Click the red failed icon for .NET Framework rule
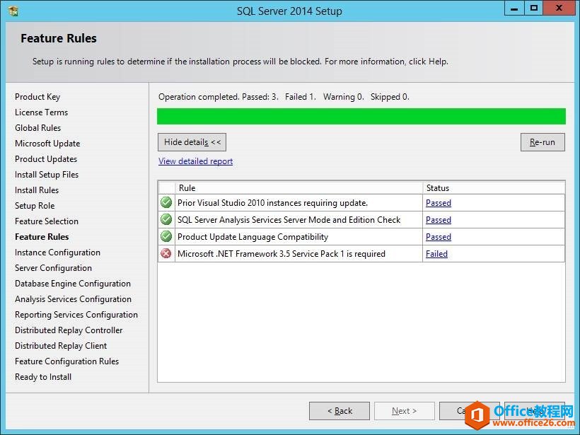 [x=166, y=253]
